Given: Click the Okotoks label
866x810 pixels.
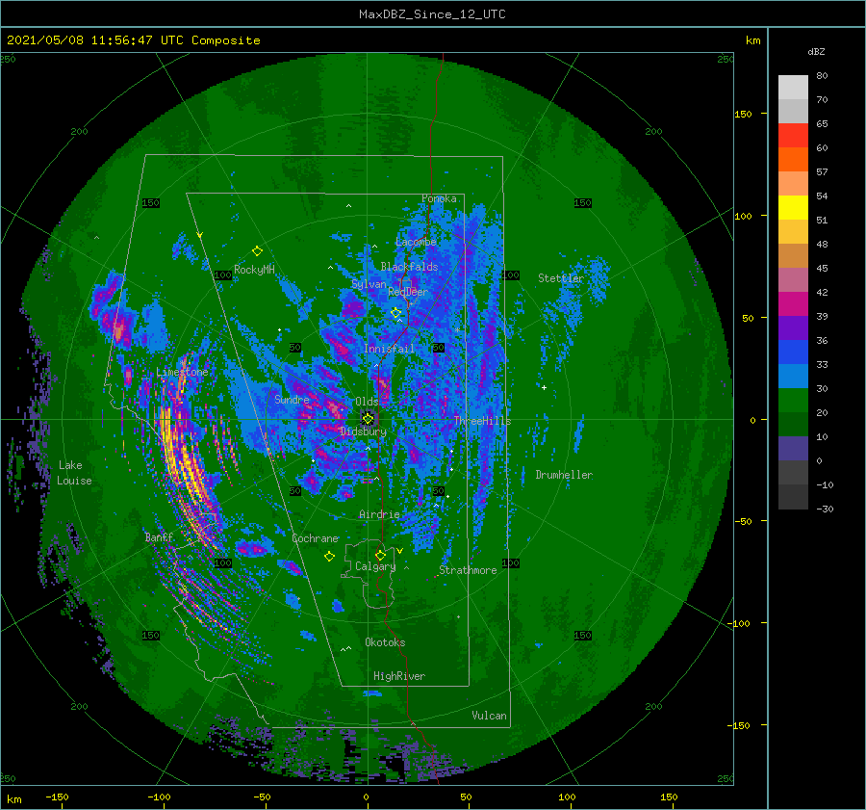Looking at the screenshot, I should [385, 642].
